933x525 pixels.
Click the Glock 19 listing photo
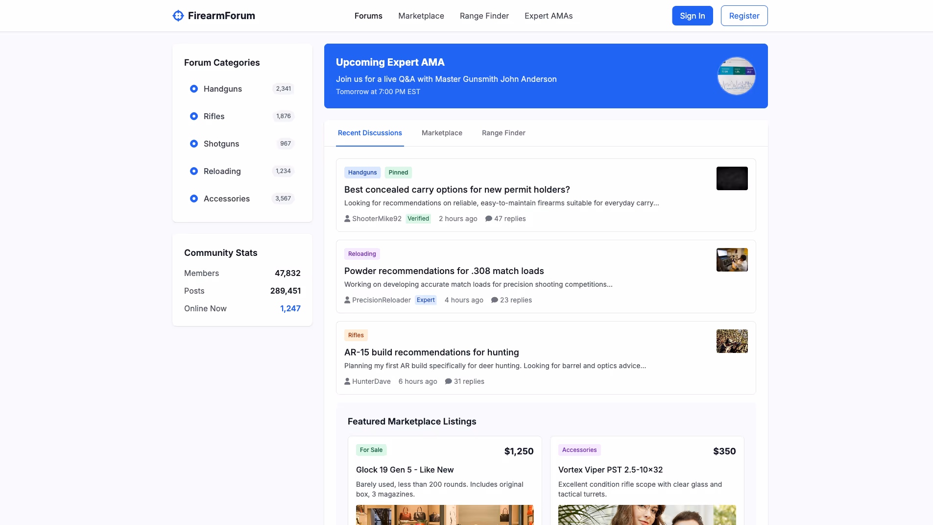click(x=444, y=515)
